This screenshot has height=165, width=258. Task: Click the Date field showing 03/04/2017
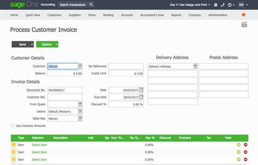124,90
